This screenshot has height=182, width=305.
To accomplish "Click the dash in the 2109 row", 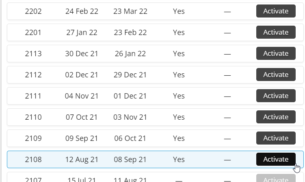I will pyautogui.click(x=227, y=138).
